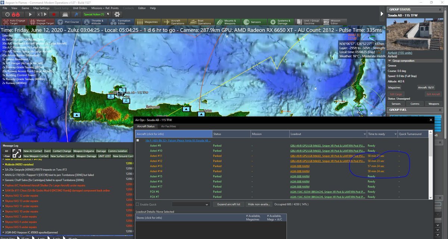Open the Loadout column filter dropdown
448x239 pixels.
[x=364, y=134]
